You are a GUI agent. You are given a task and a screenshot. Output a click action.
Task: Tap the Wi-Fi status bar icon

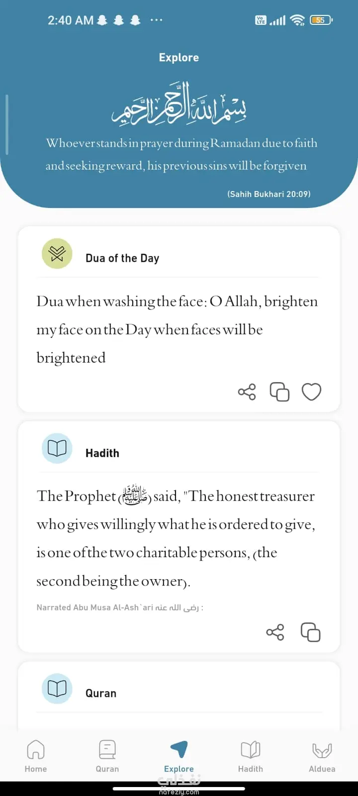(x=297, y=20)
